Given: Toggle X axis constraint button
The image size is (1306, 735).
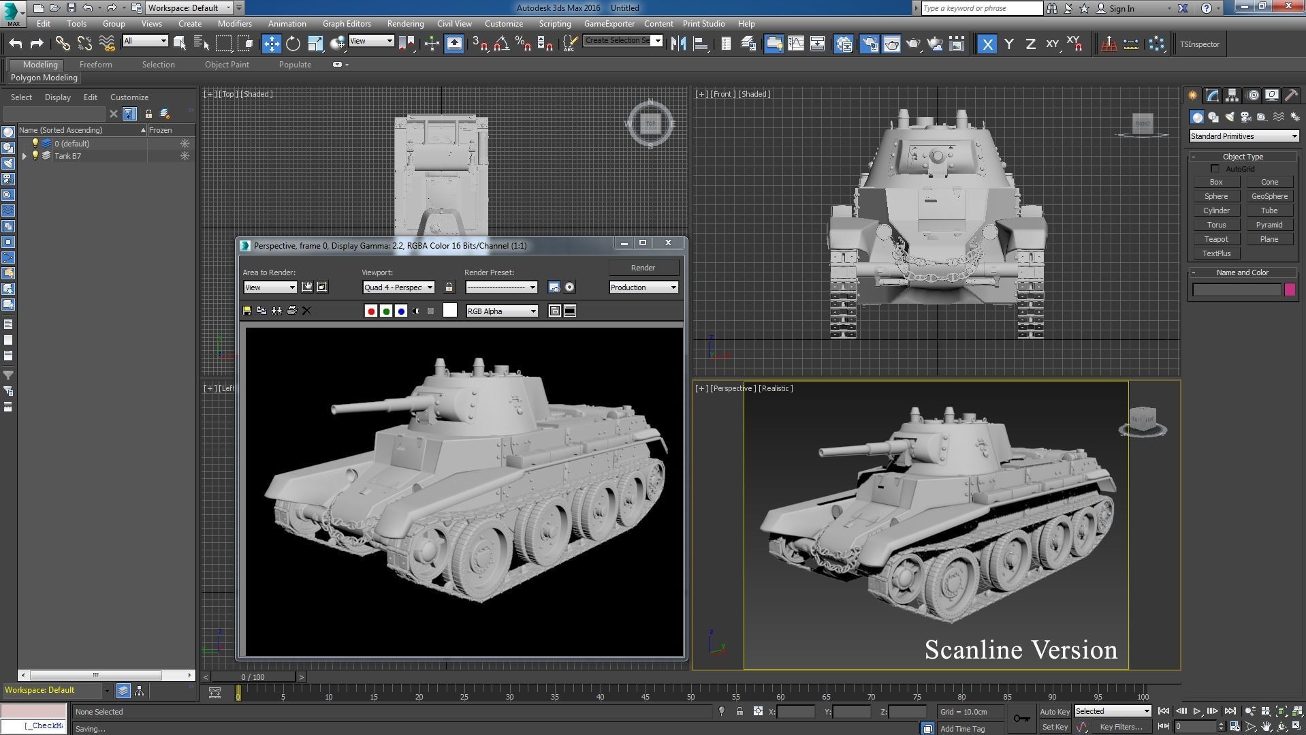Looking at the screenshot, I should (x=987, y=44).
